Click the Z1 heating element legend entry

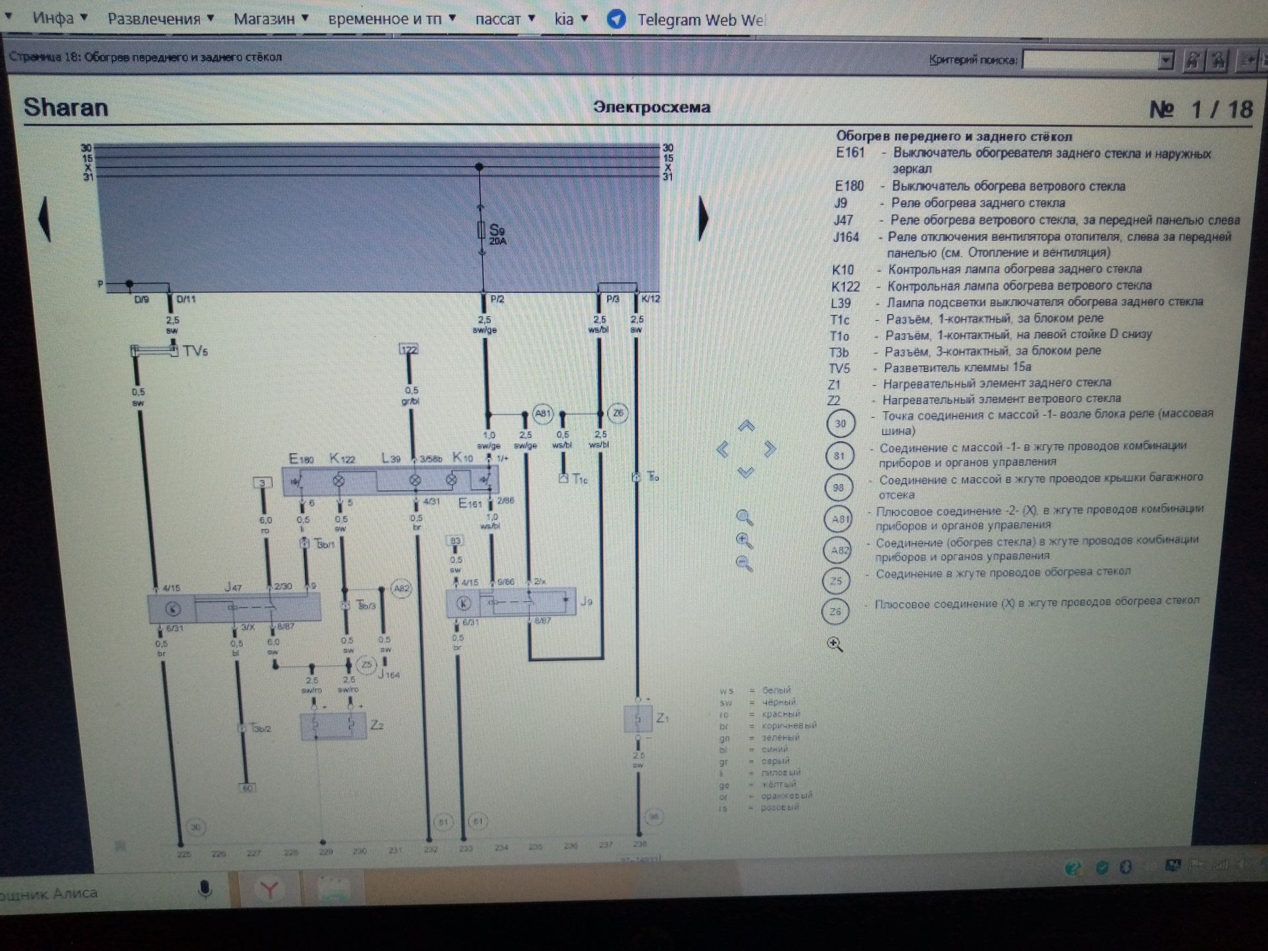click(x=969, y=384)
